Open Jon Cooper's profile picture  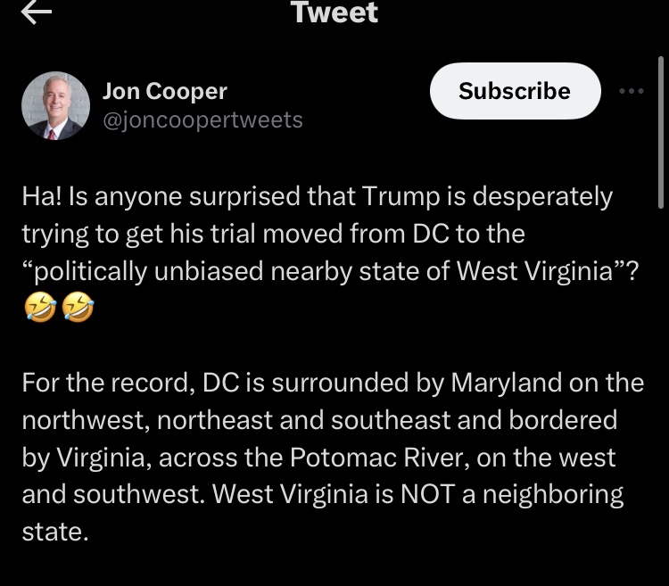click(55, 105)
